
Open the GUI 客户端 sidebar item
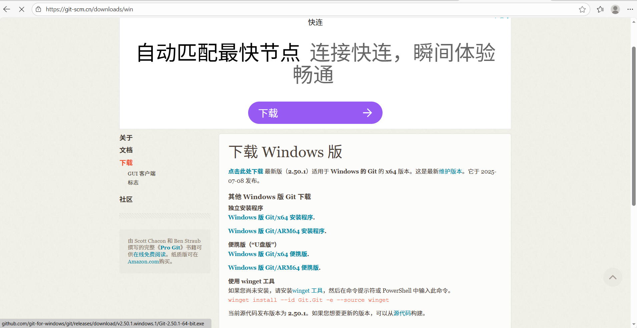[141, 173]
